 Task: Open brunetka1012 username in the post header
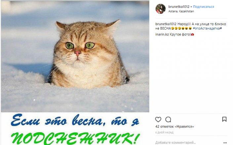pos(179,7)
